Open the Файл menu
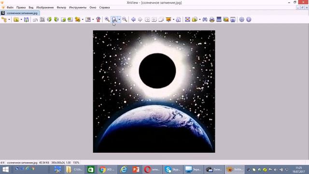Image resolution: width=309 pixels, height=174 pixels. coord(10,7)
